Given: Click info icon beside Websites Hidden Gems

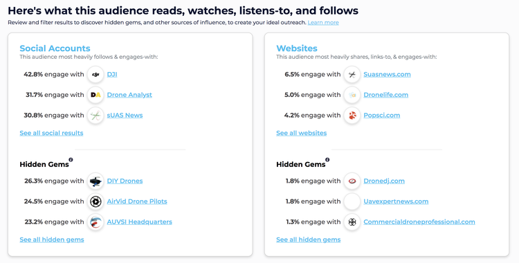Looking at the screenshot, I should click(x=327, y=160).
